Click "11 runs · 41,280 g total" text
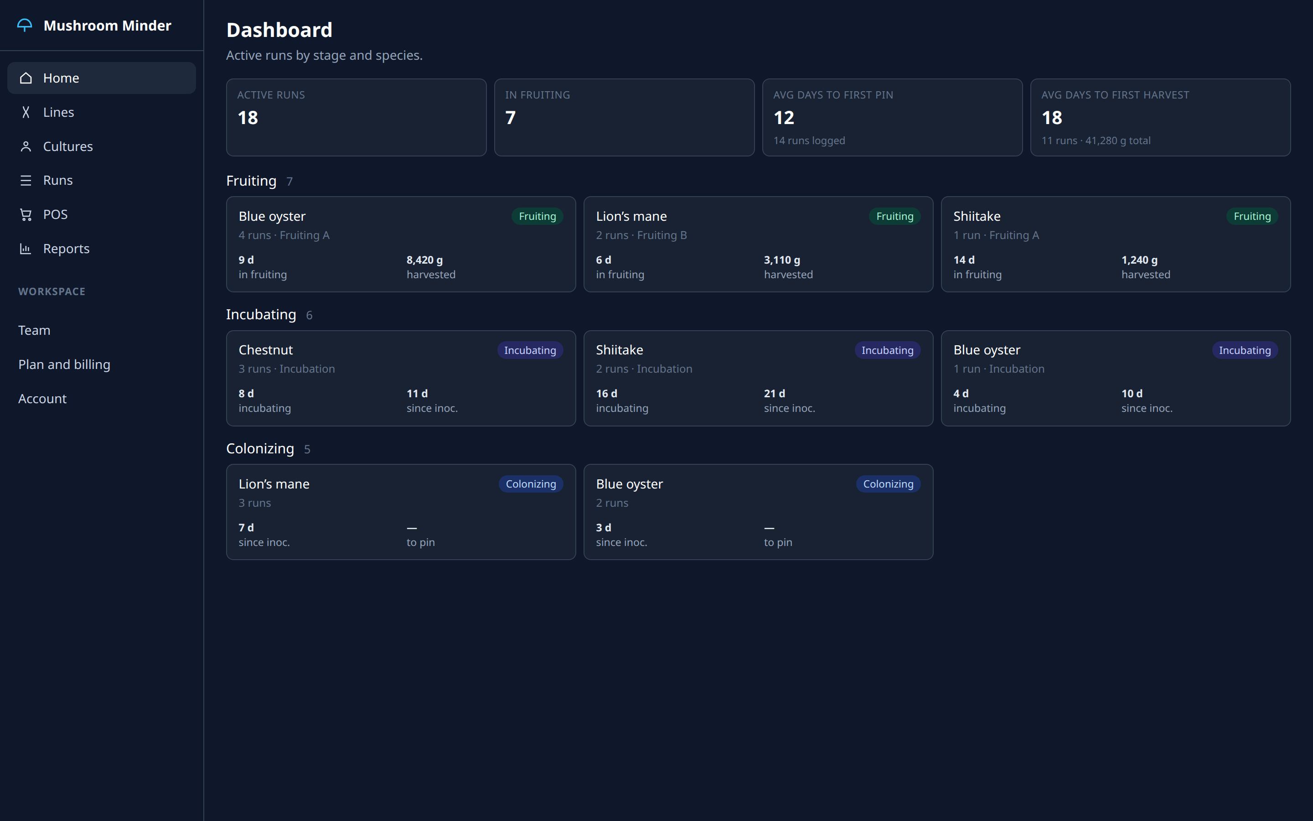The width and height of the screenshot is (1313, 821). pos(1096,140)
